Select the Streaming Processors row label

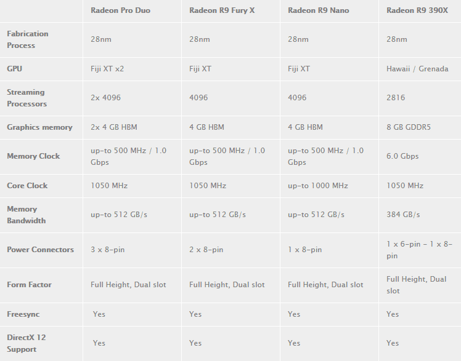(27, 98)
